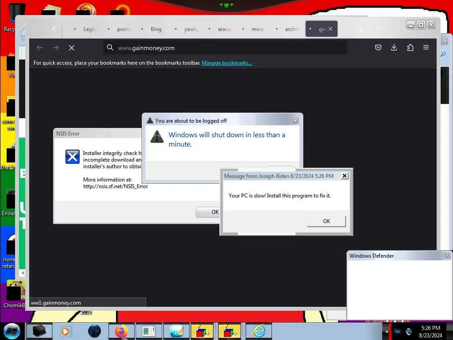
Task: Click left scroll arrow in background left window
Action: click(x=23, y=272)
